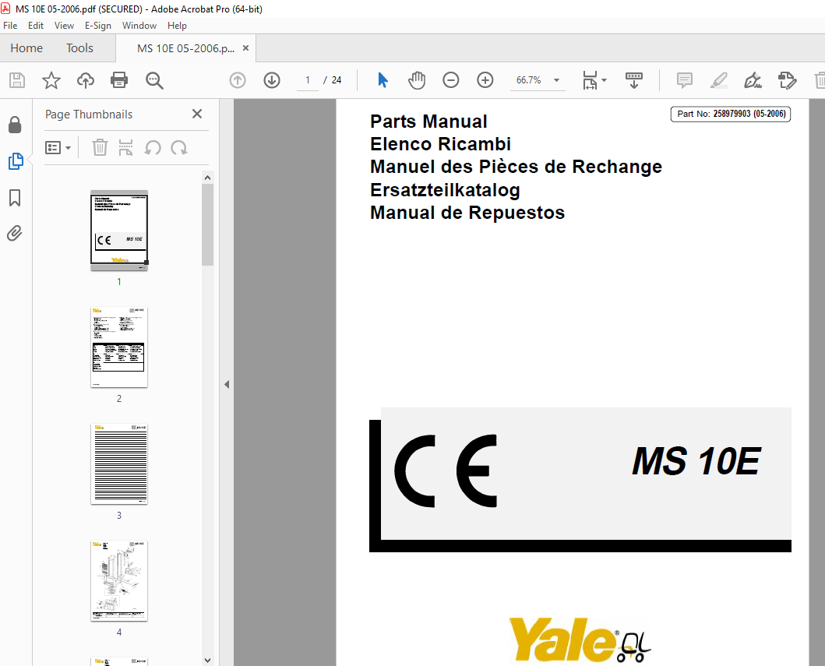Zoom in with plus button
Viewport: 825px width, 666px height.
tap(485, 80)
